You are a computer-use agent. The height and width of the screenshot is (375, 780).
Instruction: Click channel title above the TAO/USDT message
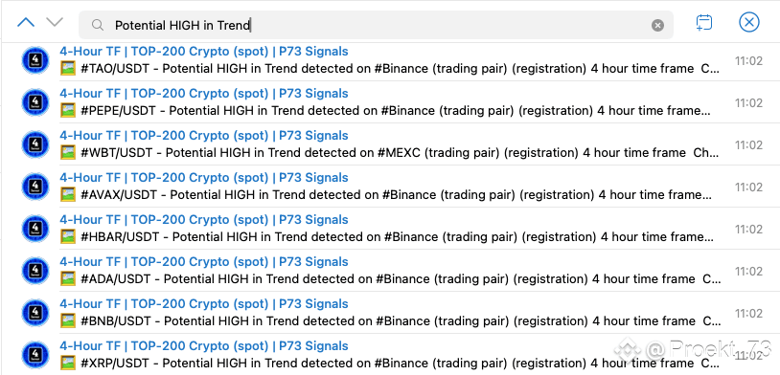tap(204, 51)
